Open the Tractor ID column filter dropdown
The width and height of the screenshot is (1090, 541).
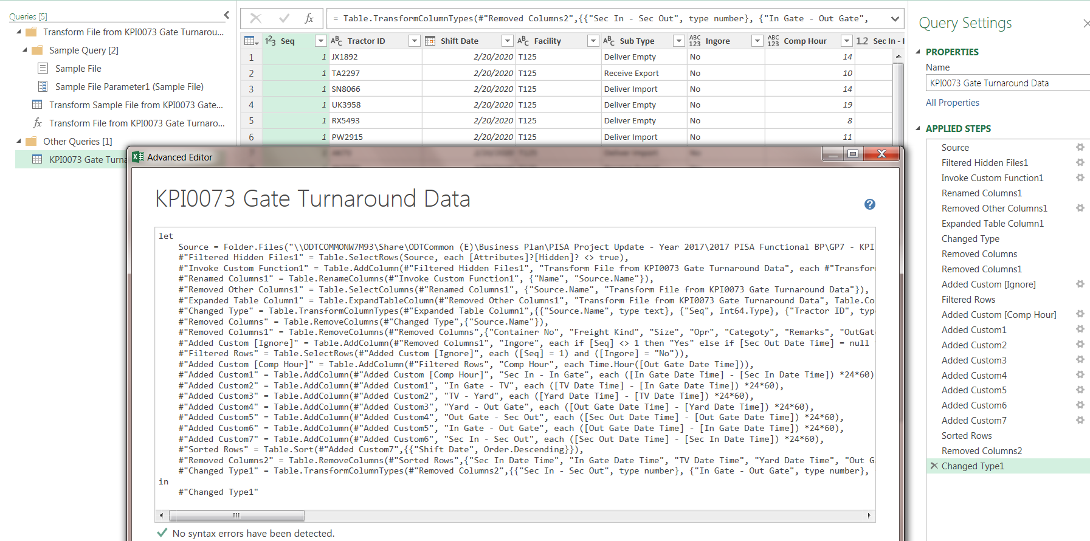click(415, 41)
